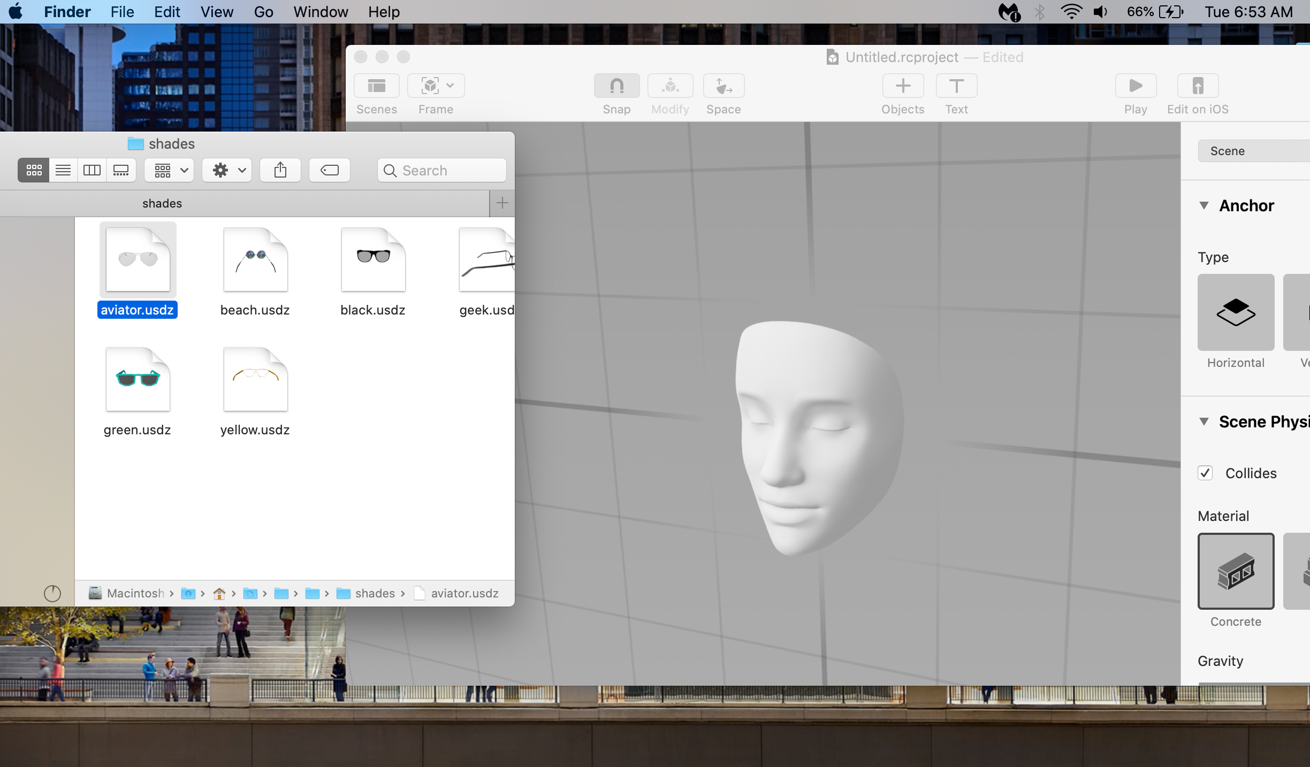This screenshot has height=767, width=1310.
Task: Open the Go menu in the menu bar
Action: 263,12
